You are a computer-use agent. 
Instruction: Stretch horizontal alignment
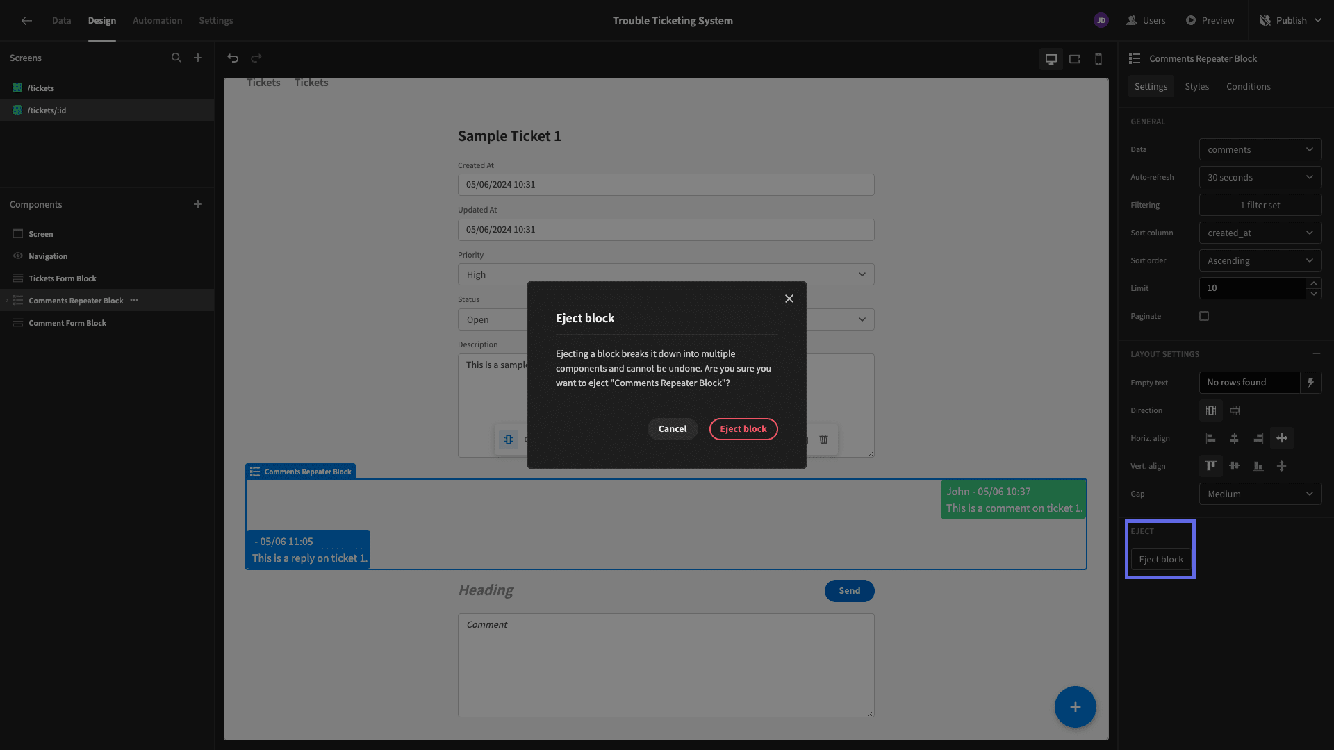coord(1282,438)
